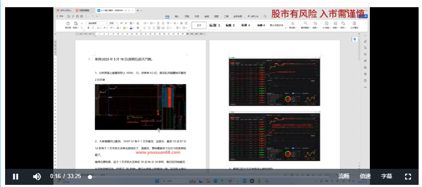Click the video progress bar handle
422x187 pixels.
pyautogui.click(x=90, y=177)
